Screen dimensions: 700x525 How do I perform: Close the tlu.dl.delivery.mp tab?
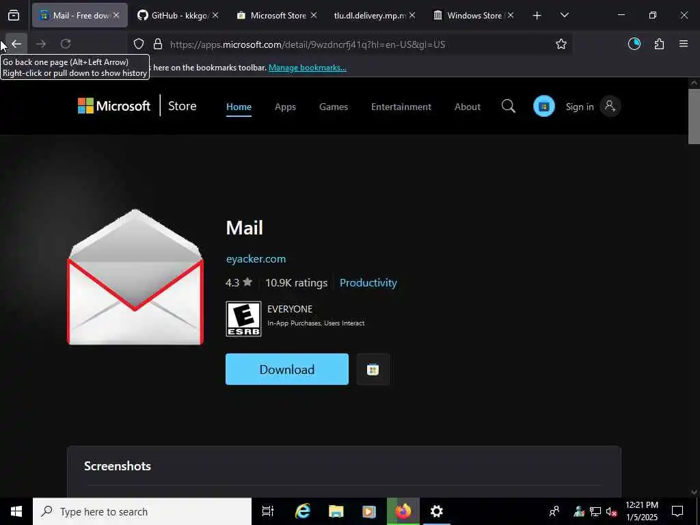(x=412, y=15)
